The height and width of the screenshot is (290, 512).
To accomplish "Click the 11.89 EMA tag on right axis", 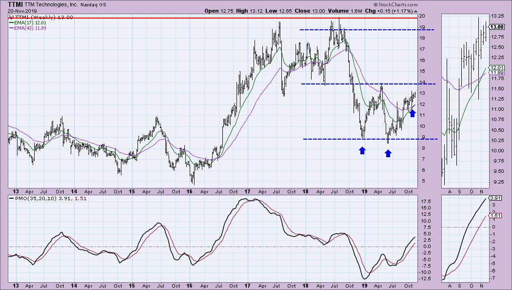I will (x=496, y=73).
